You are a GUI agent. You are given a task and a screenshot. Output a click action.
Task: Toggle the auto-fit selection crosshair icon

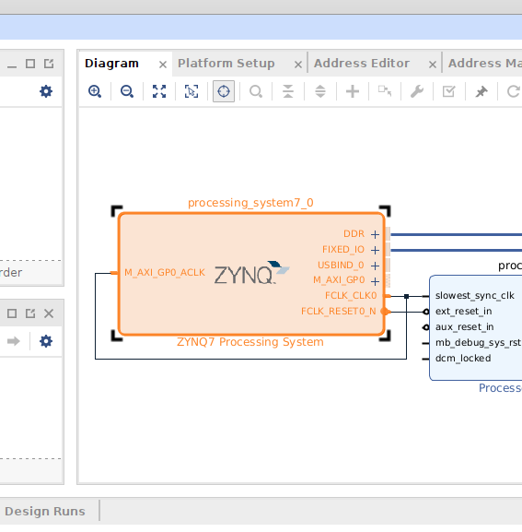pos(224,91)
